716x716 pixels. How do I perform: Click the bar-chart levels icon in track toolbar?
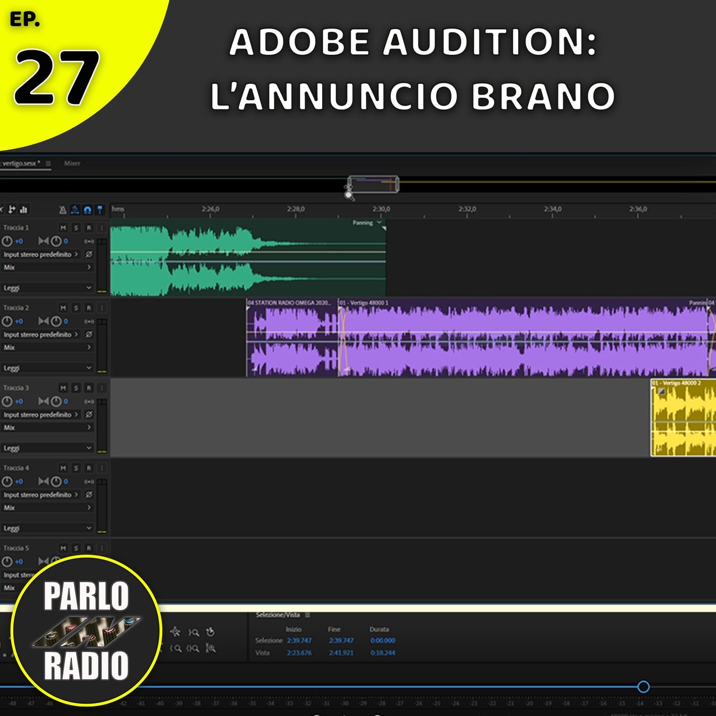point(24,209)
